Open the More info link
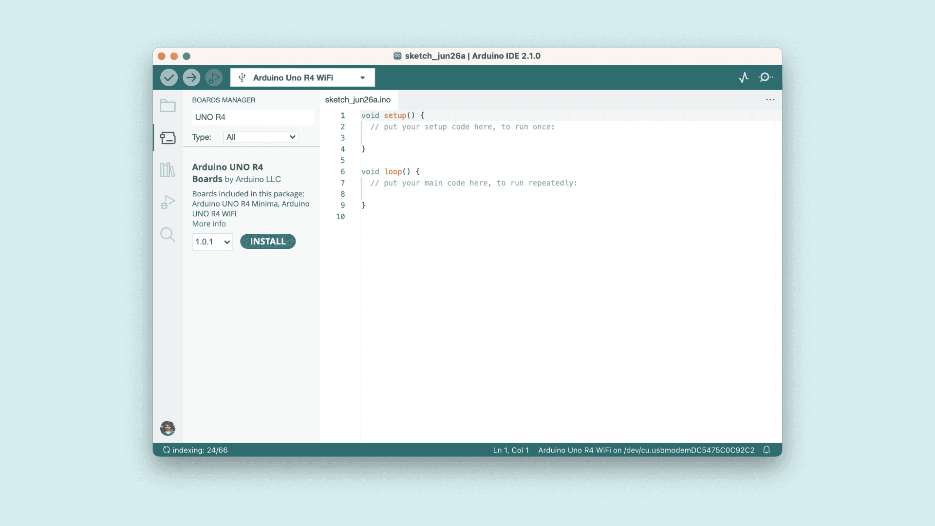 pos(209,224)
